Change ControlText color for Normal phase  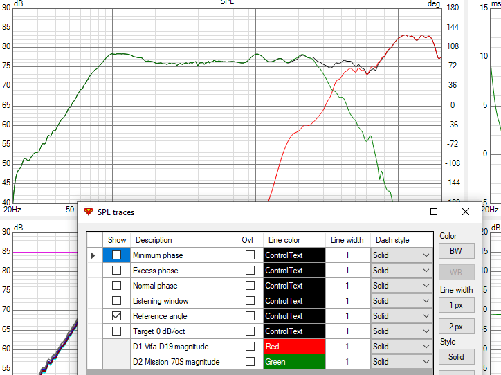coord(294,286)
